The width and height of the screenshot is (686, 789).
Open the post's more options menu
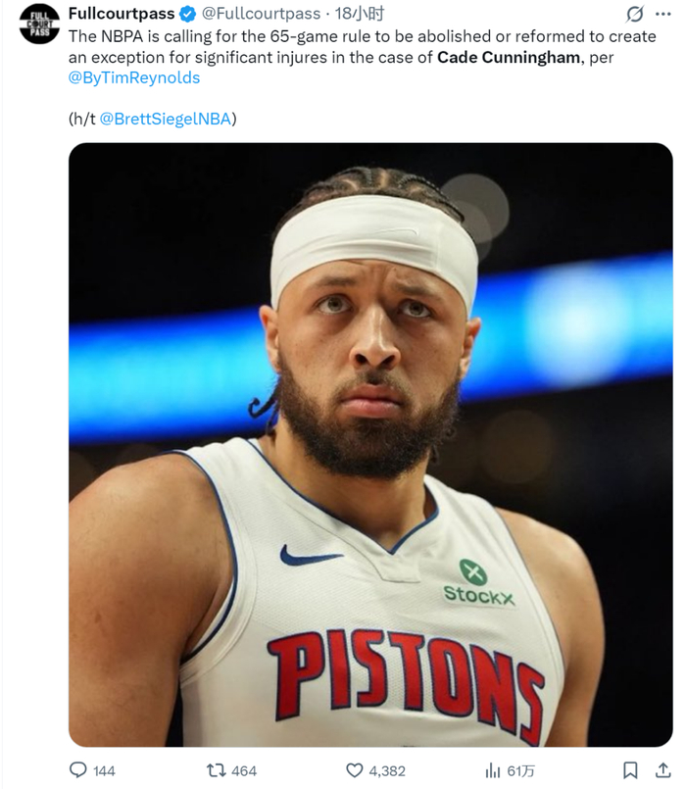[x=663, y=14]
